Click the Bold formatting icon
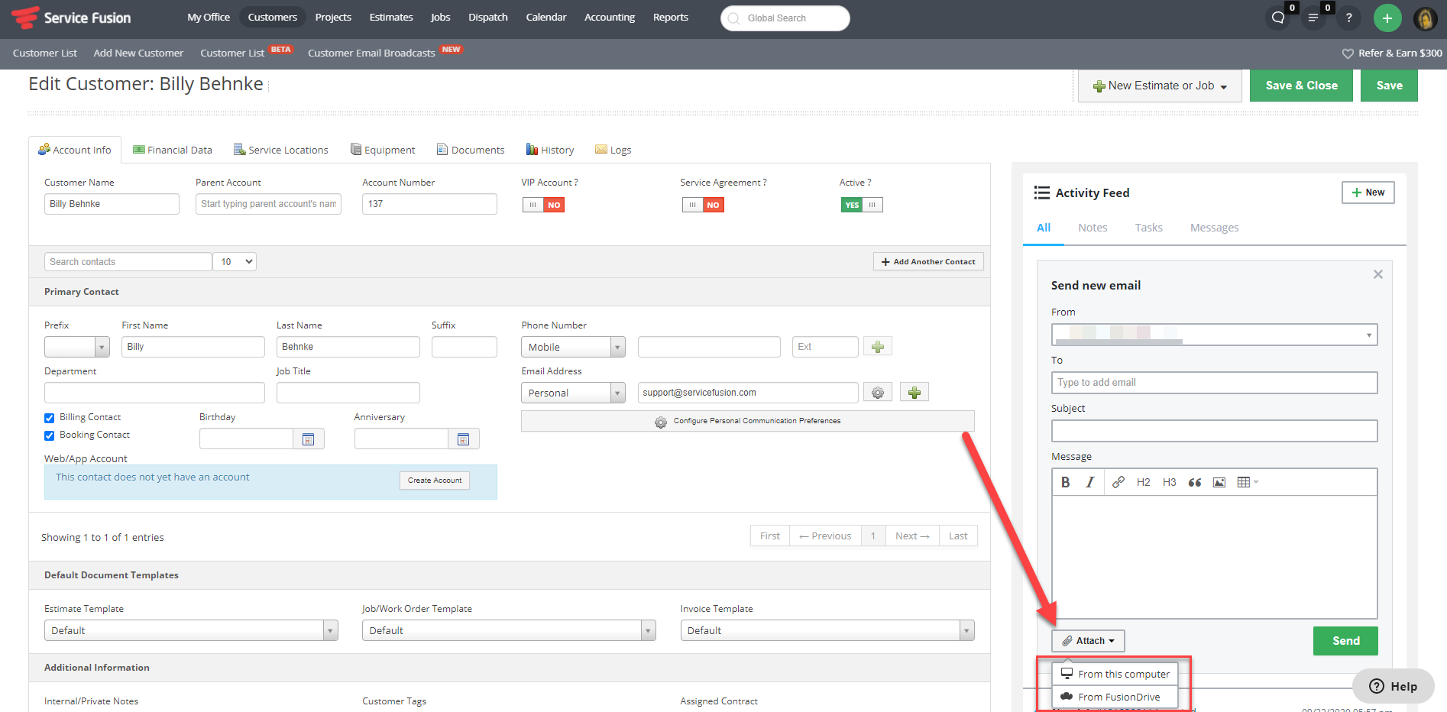This screenshot has width=1447, height=712. [x=1065, y=482]
